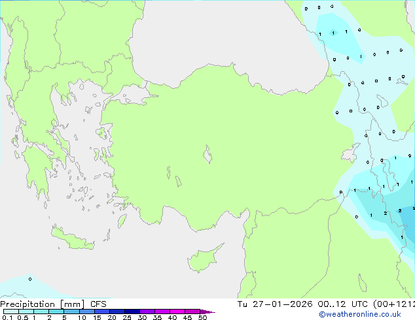
Task: Click the '40' legend scale label
Action: click(x=172, y=317)
